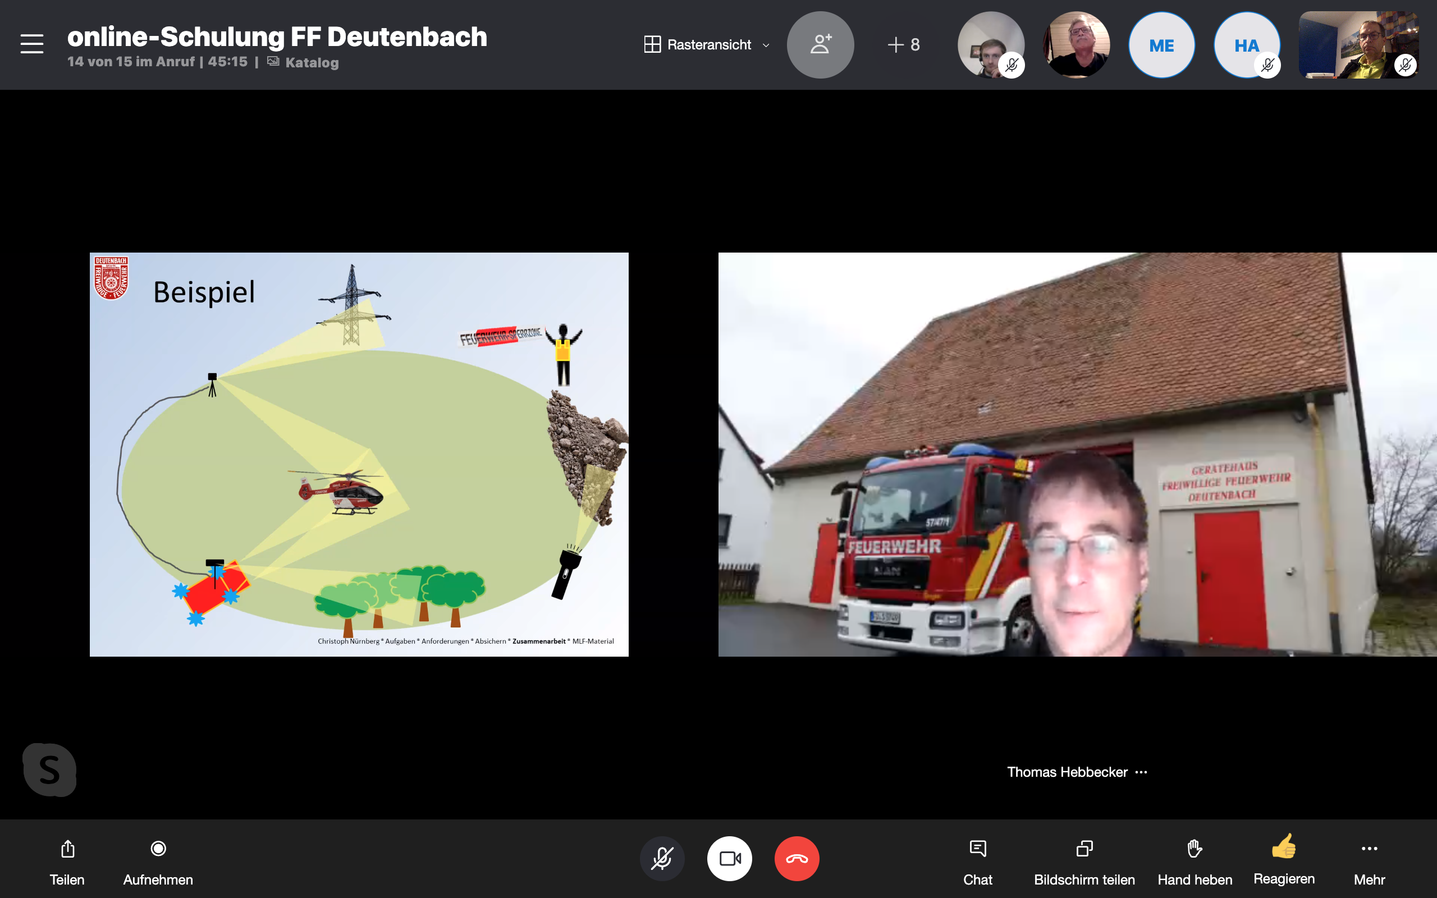Toggle the microphone mute button

coord(662,859)
